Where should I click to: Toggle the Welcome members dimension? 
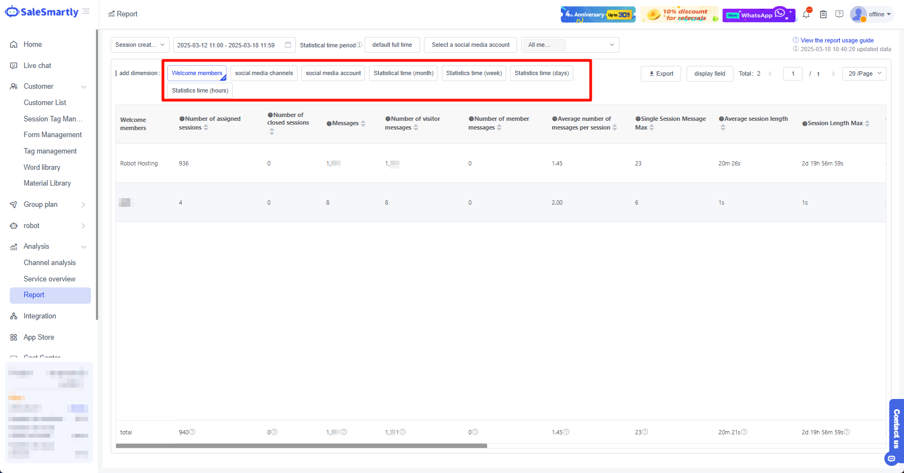click(197, 73)
